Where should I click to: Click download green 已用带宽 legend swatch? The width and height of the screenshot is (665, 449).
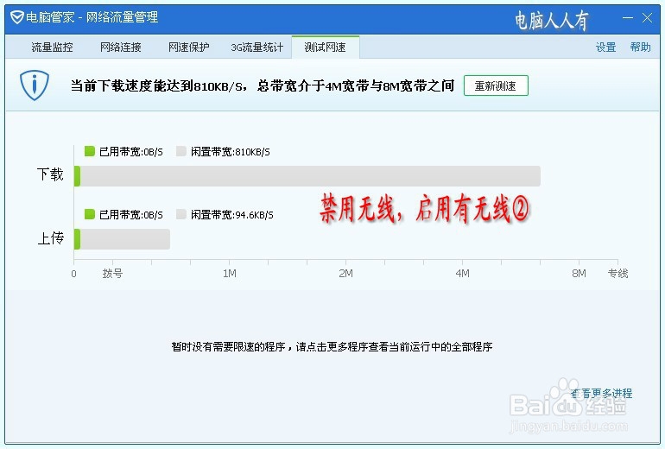coord(90,151)
